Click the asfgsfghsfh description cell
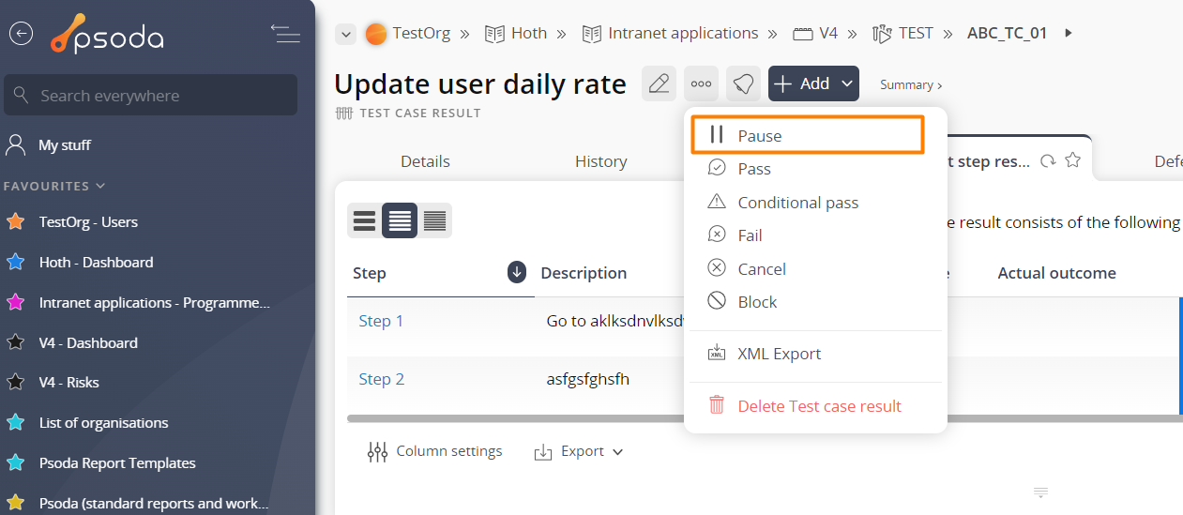This screenshot has width=1183, height=515. point(588,379)
